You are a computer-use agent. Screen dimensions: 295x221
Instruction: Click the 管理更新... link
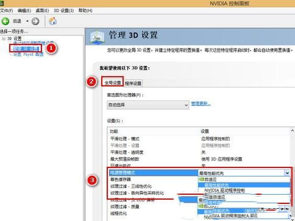[201, 103]
